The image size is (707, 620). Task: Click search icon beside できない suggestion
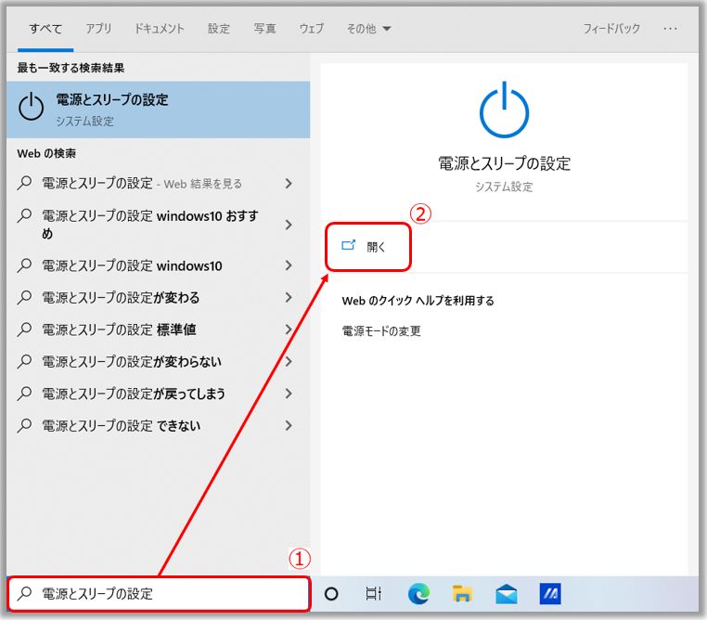point(24,426)
